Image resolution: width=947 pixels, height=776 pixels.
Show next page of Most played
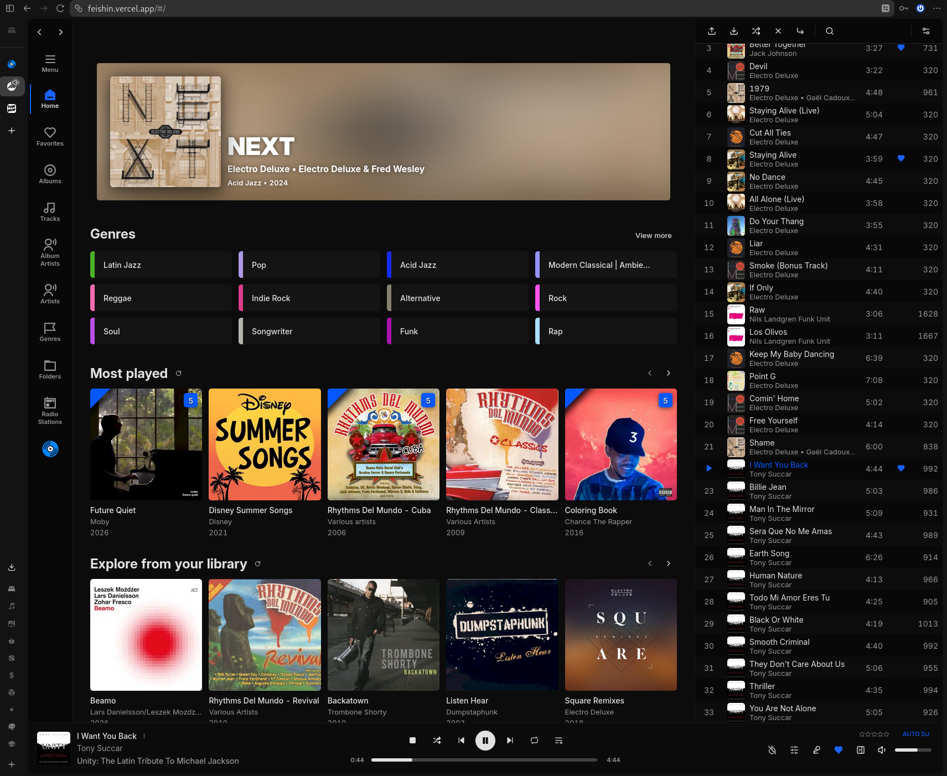(668, 373)
